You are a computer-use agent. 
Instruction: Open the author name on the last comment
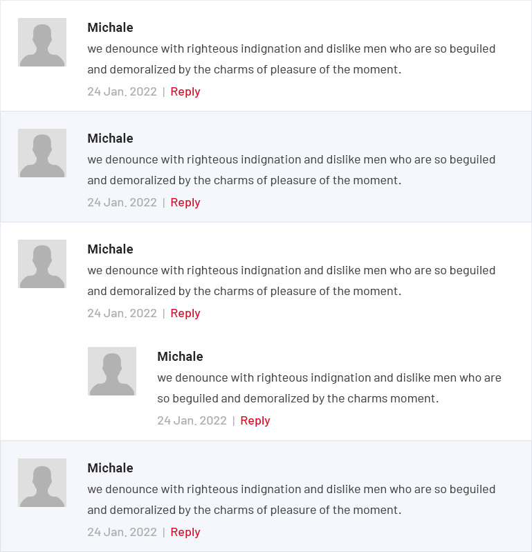tap(110, 468)
